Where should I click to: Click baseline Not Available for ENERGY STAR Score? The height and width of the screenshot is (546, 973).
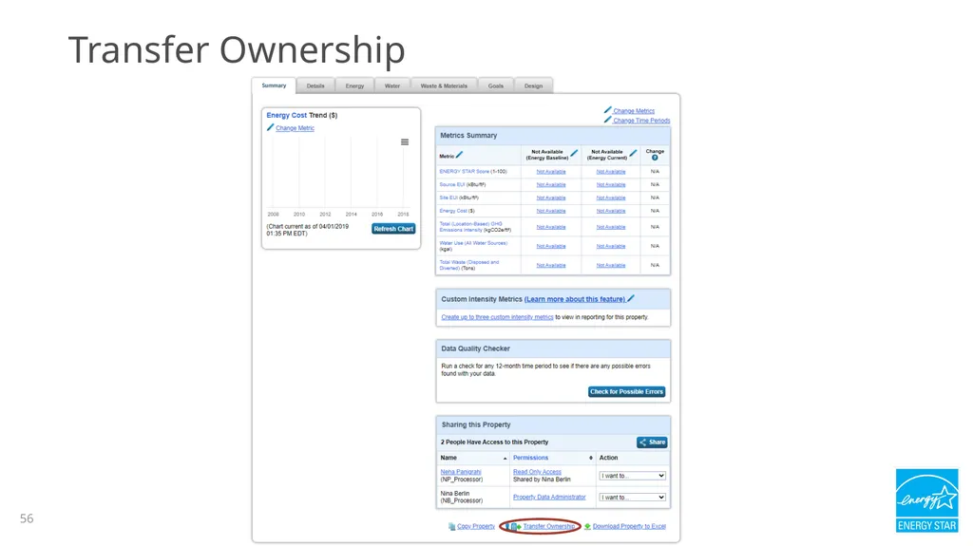pos(551,172)
